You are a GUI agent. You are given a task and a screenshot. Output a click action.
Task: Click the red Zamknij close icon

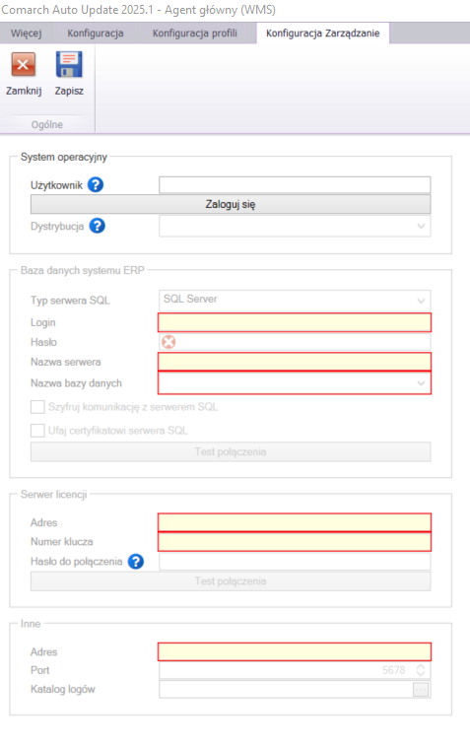(x=24, y=65)
